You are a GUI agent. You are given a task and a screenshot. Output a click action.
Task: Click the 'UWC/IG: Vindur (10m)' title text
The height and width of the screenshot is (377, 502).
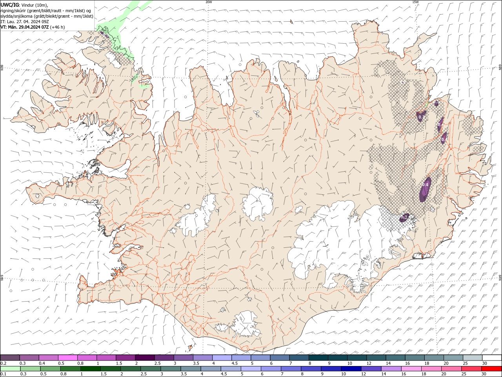click(24, 5)
